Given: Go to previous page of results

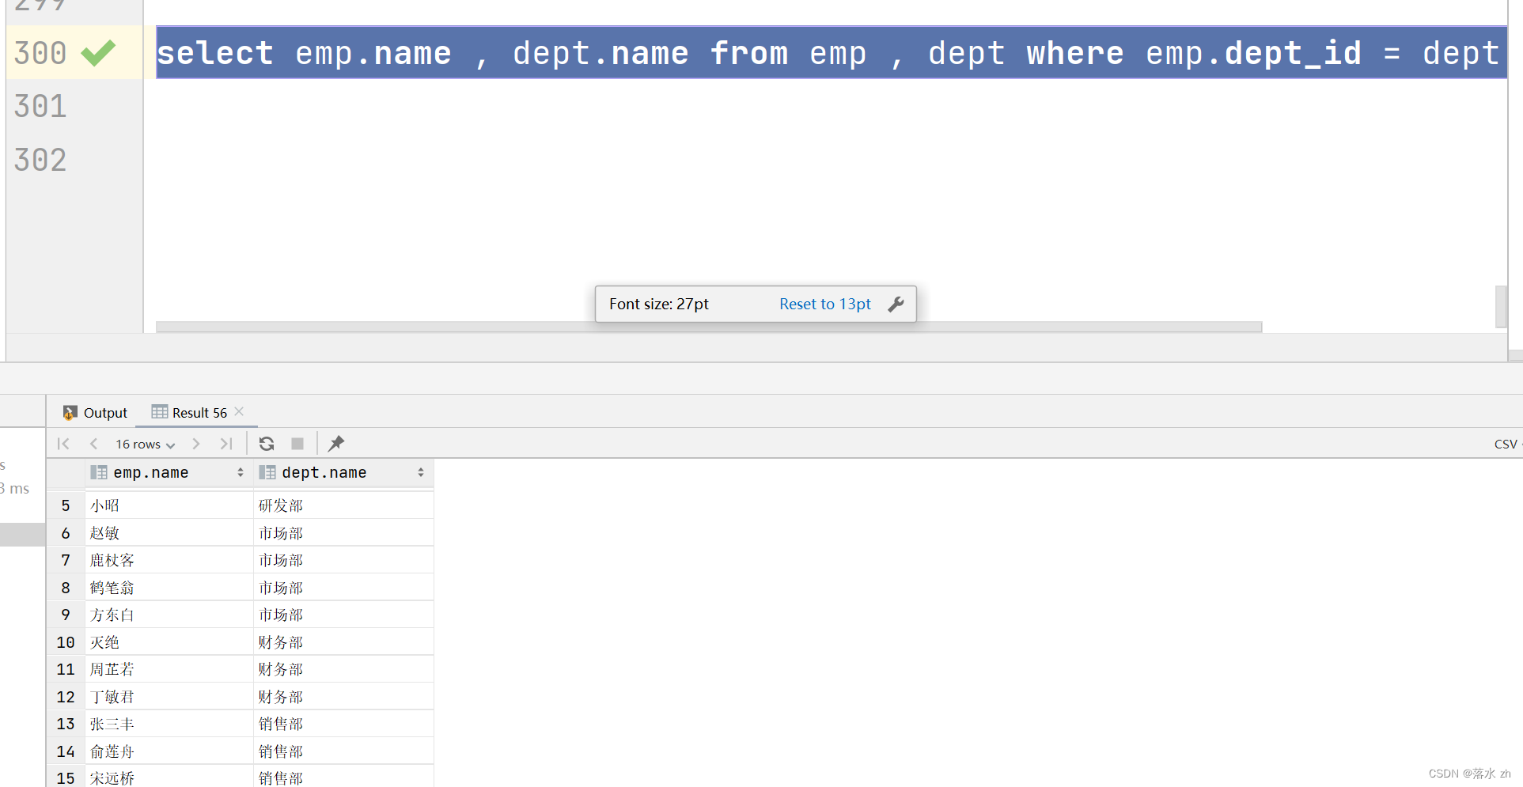Looking at the screenshot, I should (93, 444).
